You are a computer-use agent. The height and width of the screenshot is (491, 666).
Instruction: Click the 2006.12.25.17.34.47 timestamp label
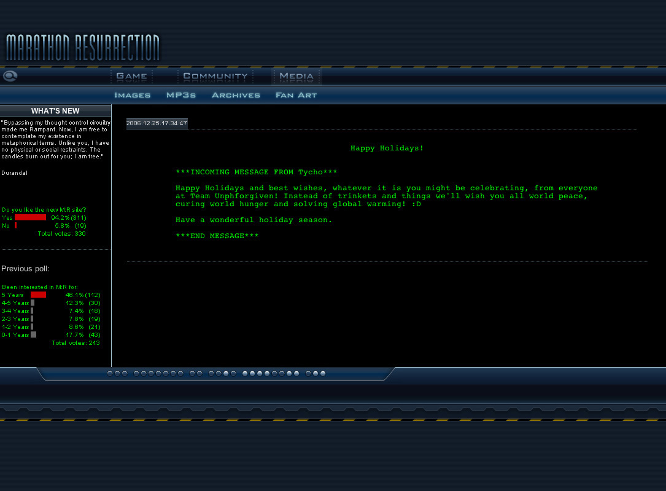pos(157,123)
